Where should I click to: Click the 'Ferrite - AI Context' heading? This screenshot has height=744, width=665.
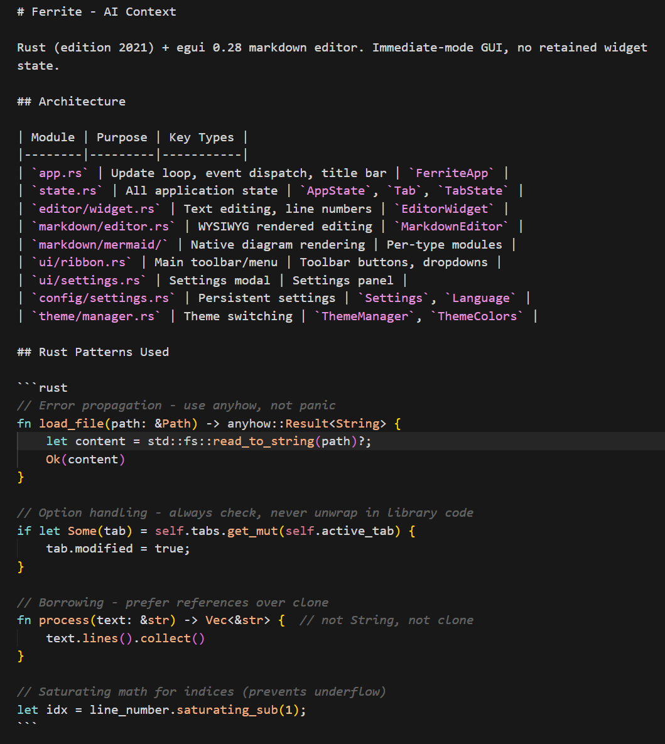pyautogui.click(x=96, y=11)
